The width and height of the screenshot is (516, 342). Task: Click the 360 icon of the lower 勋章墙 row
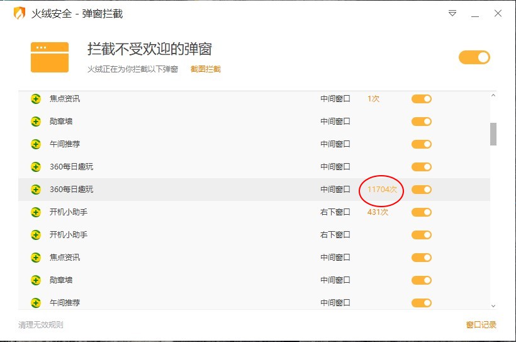pos(36,280)
